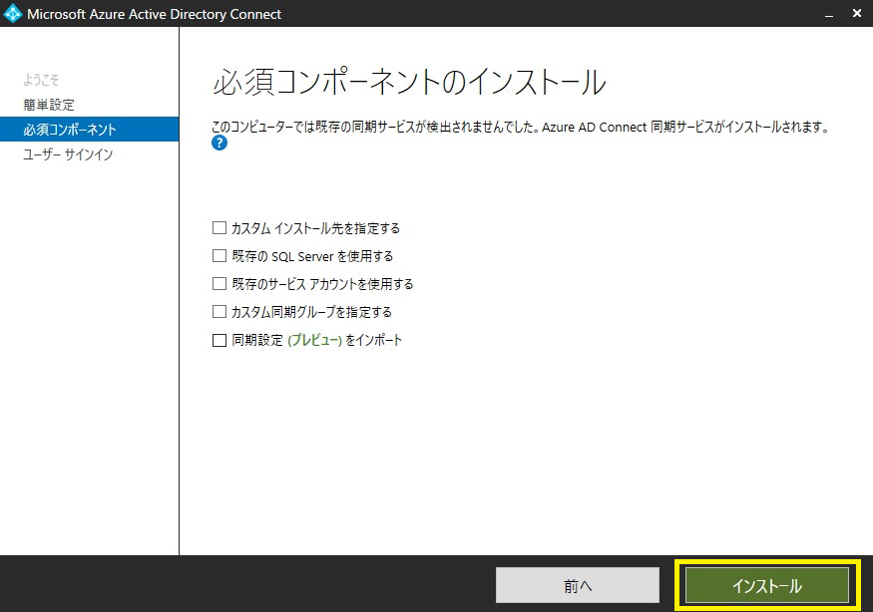Click the カスタム インストール先を指定する label text
Viewport: 873px width, 612px height.
coord(315,228)
